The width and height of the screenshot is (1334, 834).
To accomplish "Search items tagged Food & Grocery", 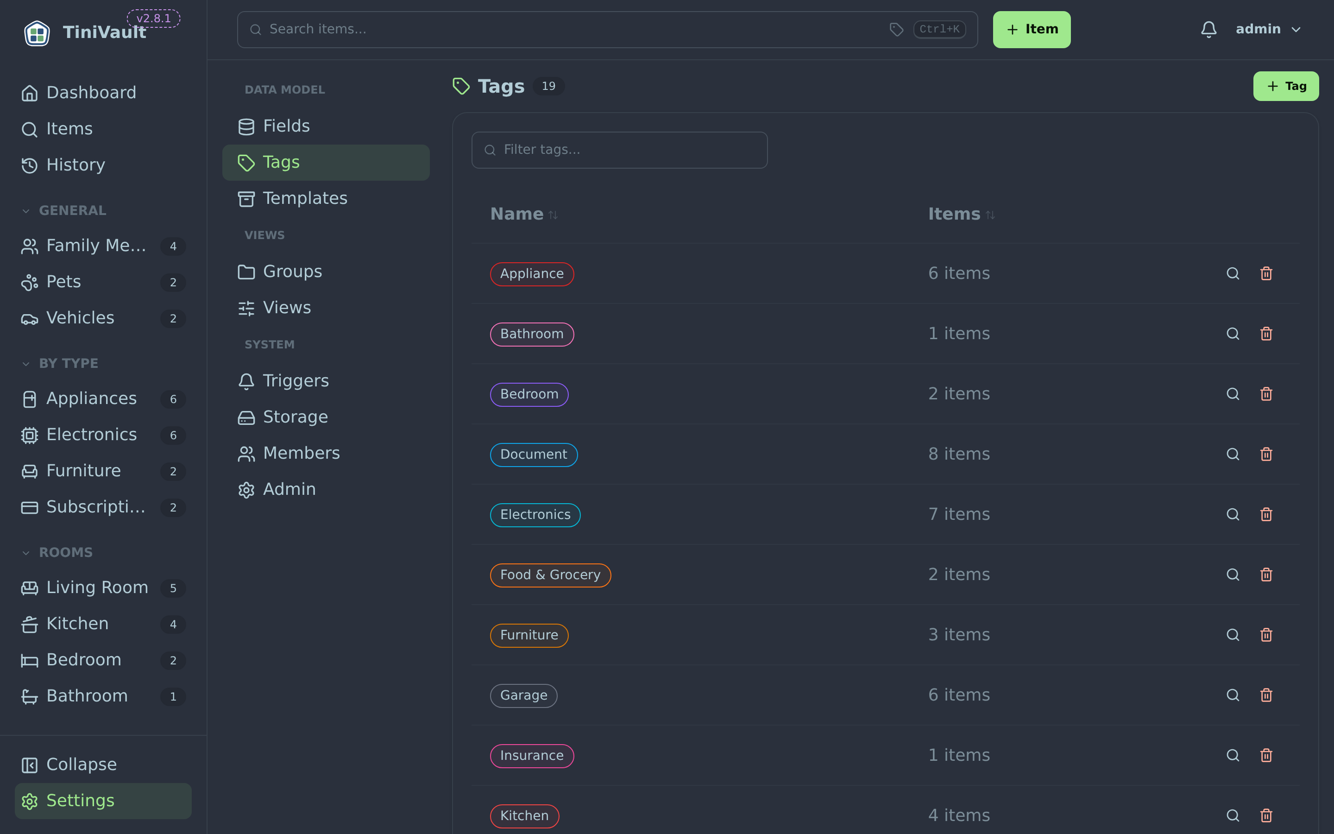I will [1233, 575].
